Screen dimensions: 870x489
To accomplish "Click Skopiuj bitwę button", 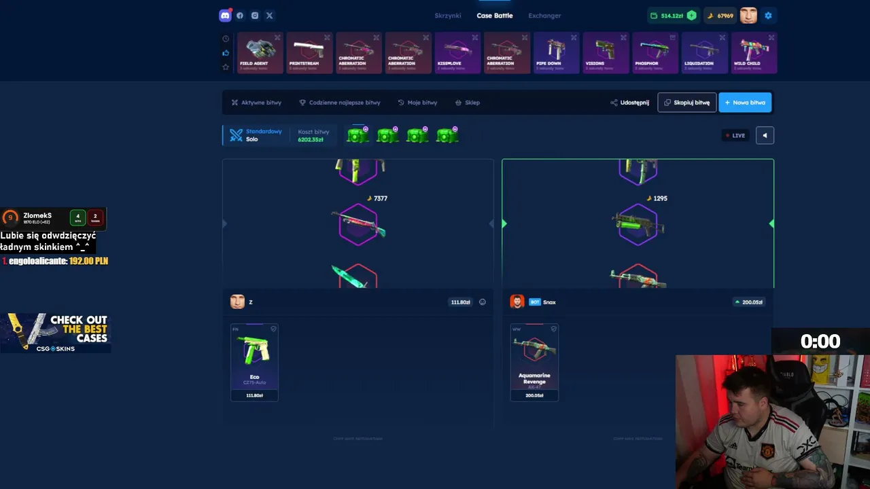I will (x=687, y=103).
